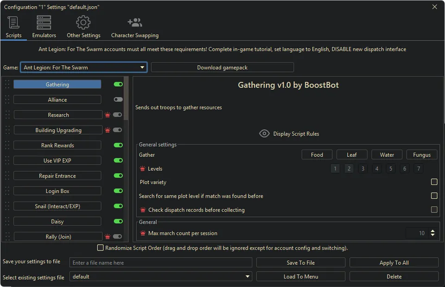Click the drag handle beside Login Box
This screenshot has width=445, height=287.
point(7,191)
